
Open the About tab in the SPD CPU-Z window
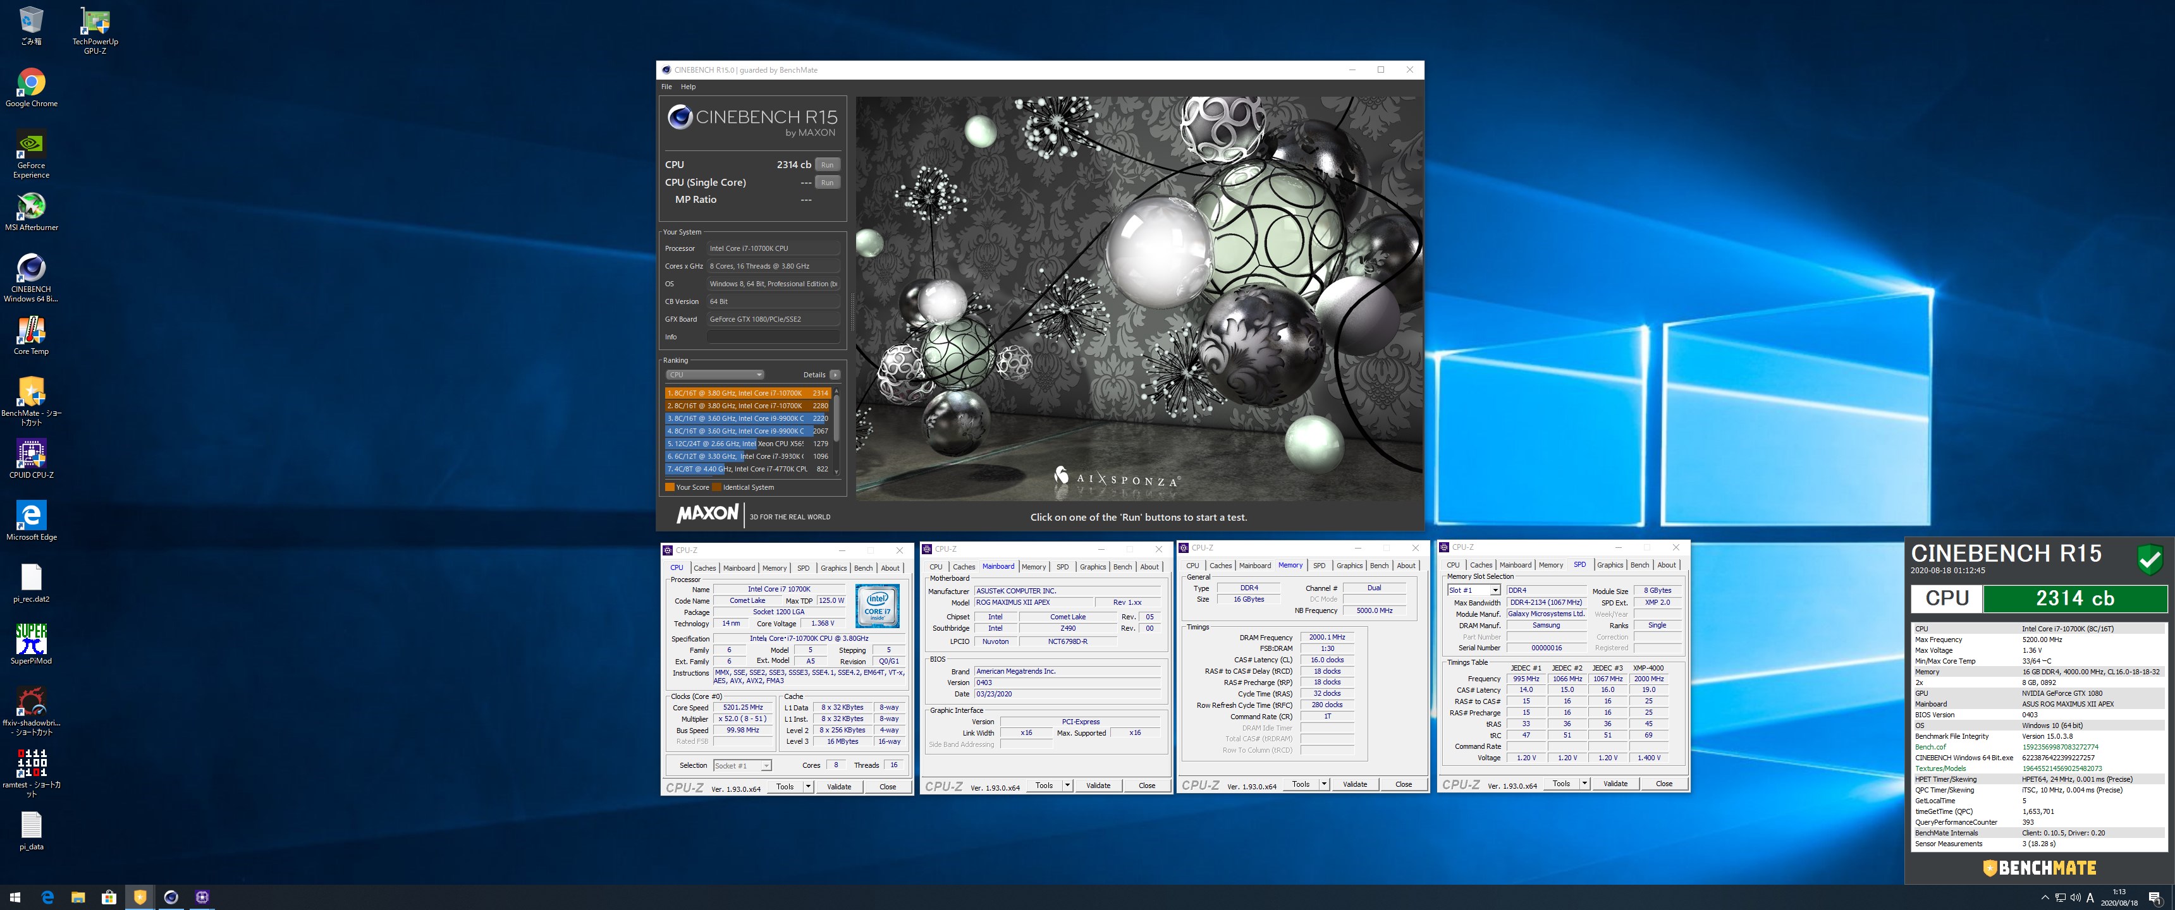1666,565
